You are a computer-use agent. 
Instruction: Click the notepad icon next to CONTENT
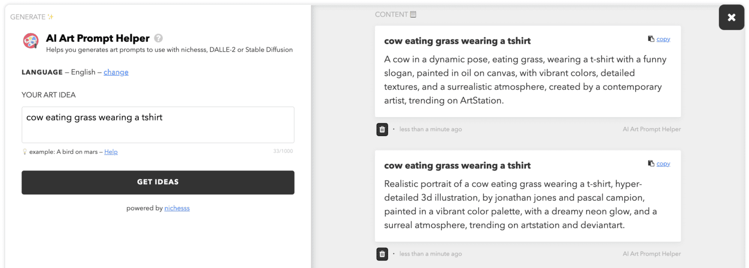(413, 14)
